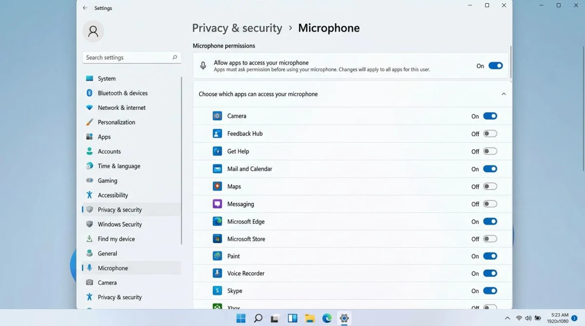Enable microphone access for Feedback Hub
Image resolution: width=585 pixels, height=326 pixels.
coord(490,133)
